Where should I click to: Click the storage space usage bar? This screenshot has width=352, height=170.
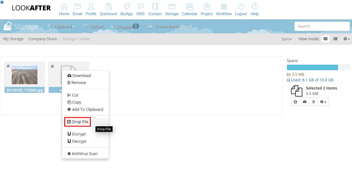[x=318, y=67]
